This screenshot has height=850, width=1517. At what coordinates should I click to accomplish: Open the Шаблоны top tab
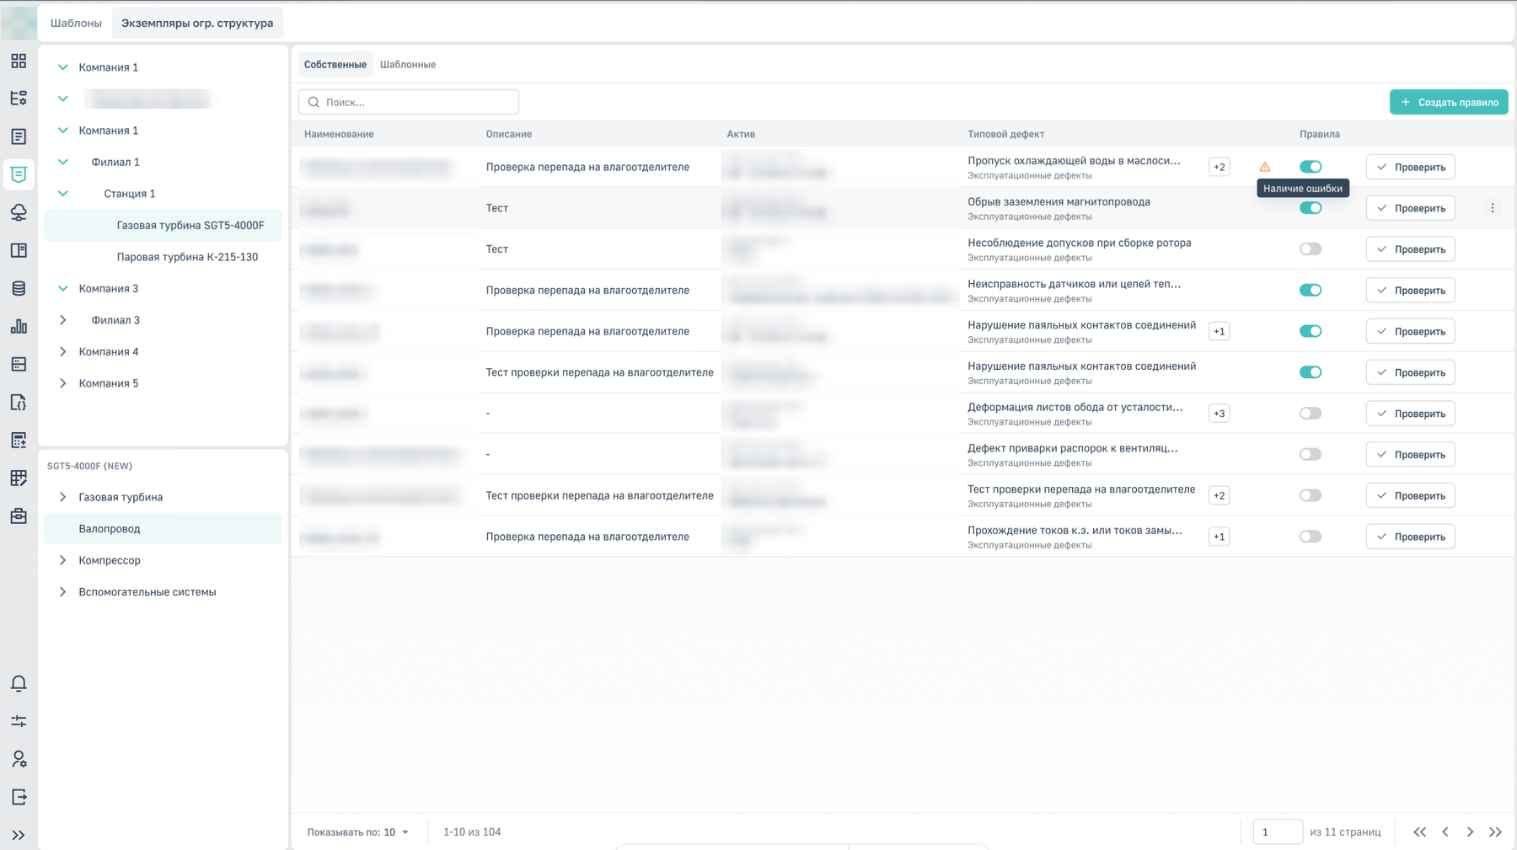coord(76,23)
